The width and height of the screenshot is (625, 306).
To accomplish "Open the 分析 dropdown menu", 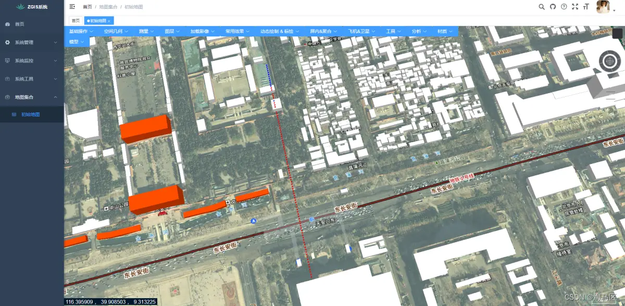I will (419, 31).
